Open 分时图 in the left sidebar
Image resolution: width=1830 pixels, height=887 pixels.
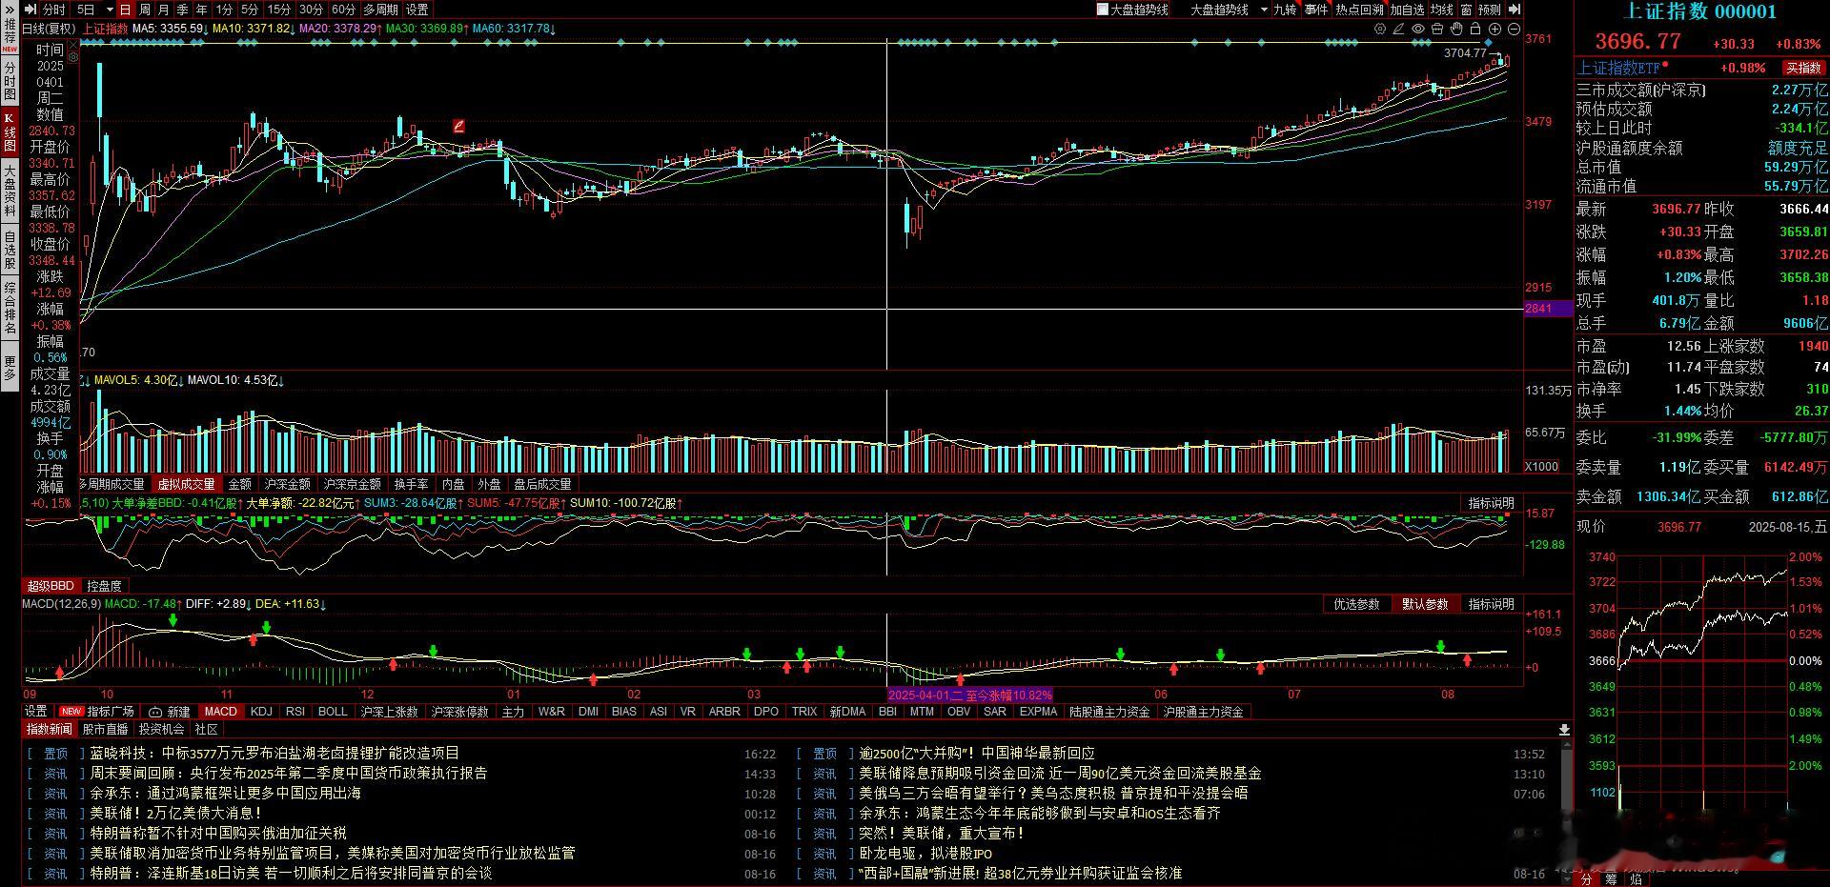point(10,82)
